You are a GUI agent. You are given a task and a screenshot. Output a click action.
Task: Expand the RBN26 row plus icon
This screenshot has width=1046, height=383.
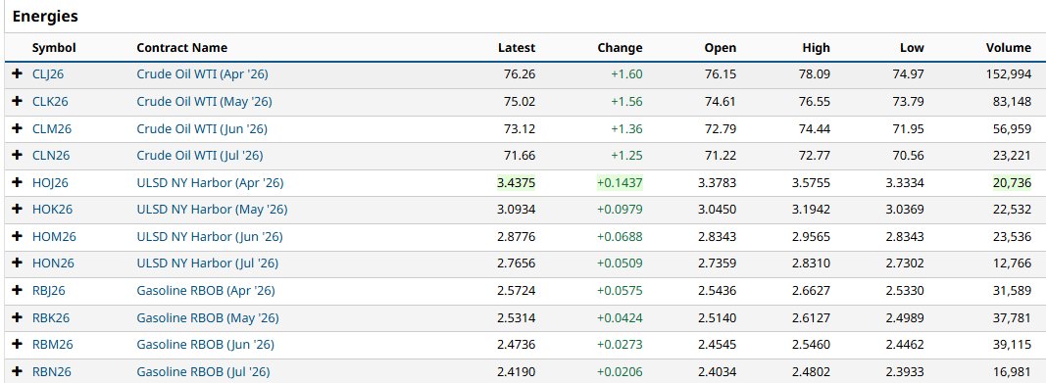pos(18,371)
